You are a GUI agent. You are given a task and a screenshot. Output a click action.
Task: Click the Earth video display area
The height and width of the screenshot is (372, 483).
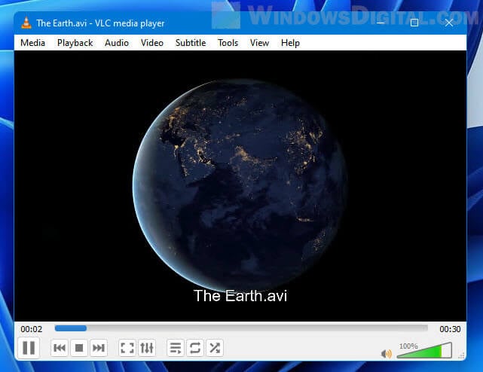coord(240,186)
